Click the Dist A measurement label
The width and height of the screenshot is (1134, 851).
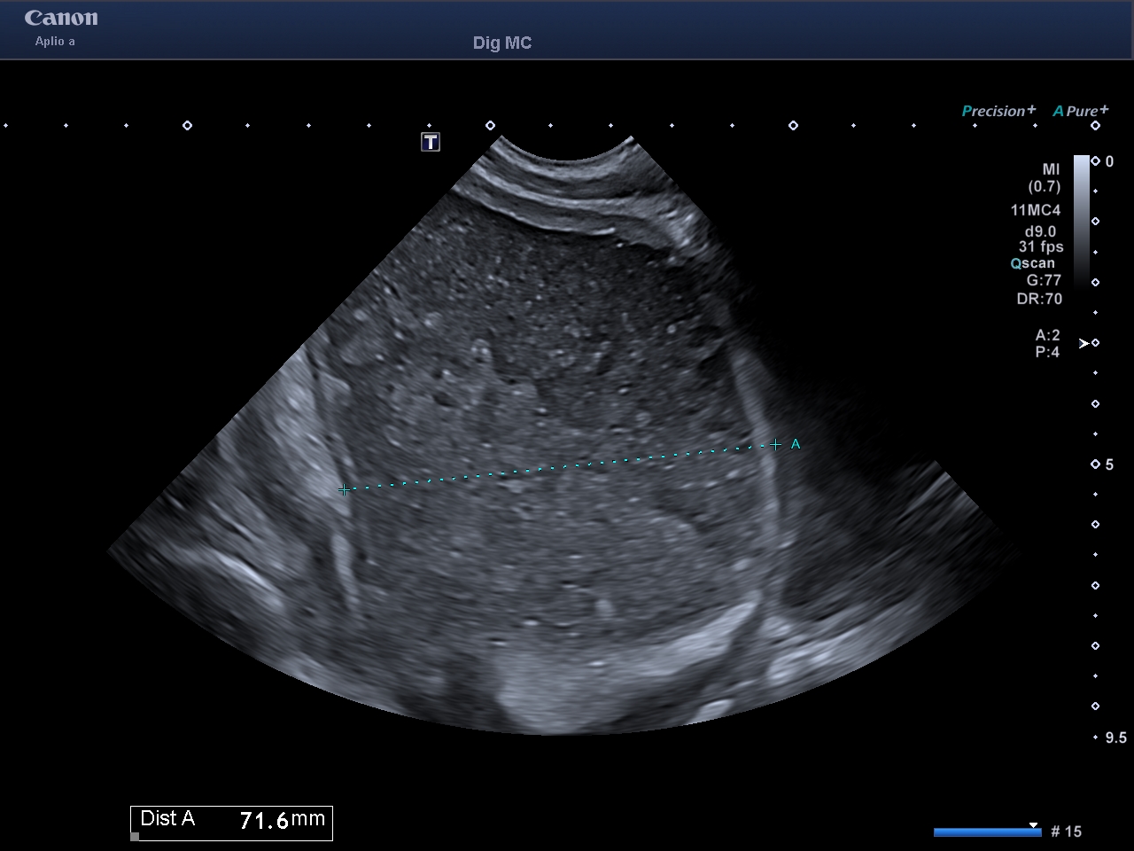[x=168, y=820]
